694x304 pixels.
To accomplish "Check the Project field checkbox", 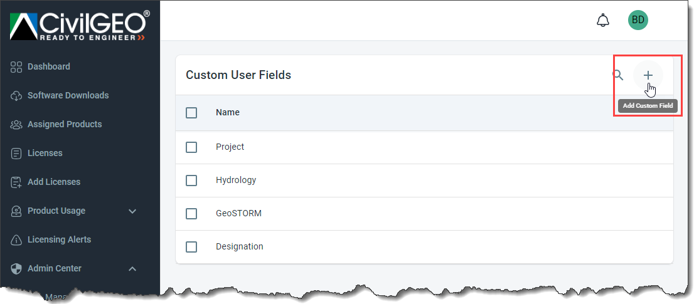I will [x=191, y=147].
